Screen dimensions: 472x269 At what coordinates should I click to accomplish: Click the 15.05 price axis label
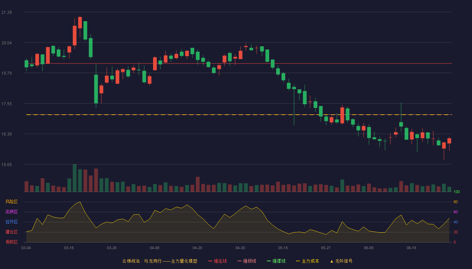(6, 165)
